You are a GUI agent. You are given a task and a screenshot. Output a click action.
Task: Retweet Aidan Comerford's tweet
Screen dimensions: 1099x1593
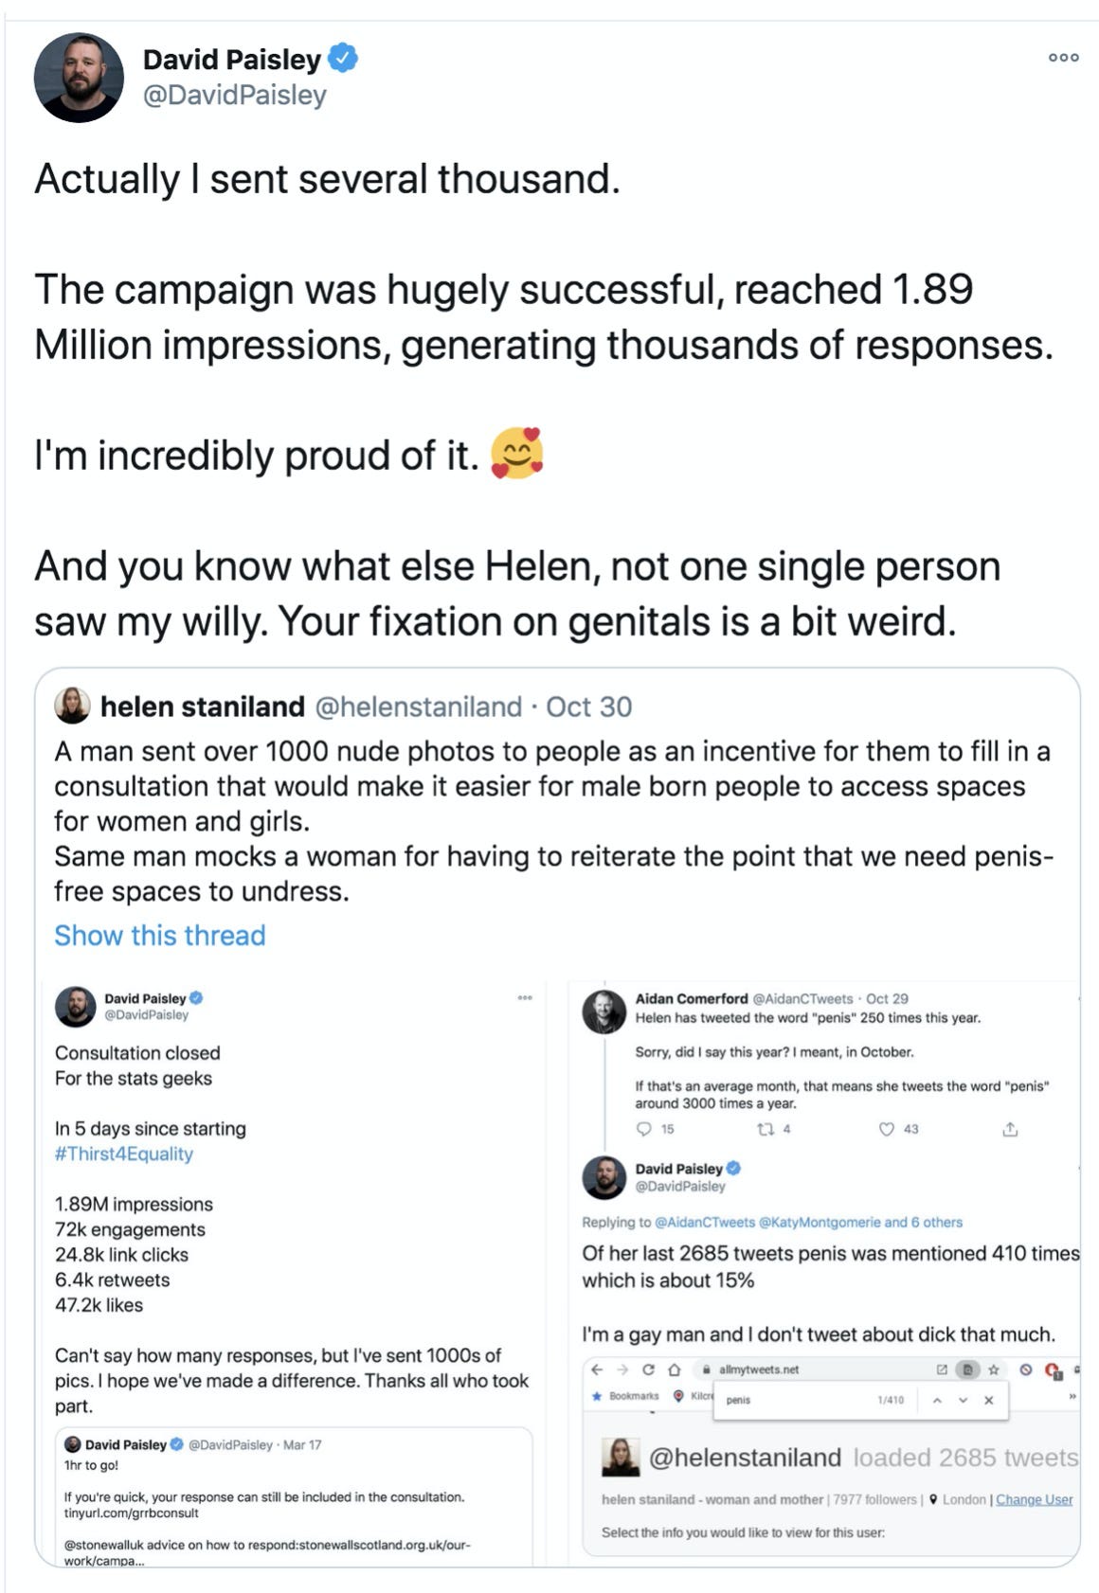click(x=765, y=1129)
